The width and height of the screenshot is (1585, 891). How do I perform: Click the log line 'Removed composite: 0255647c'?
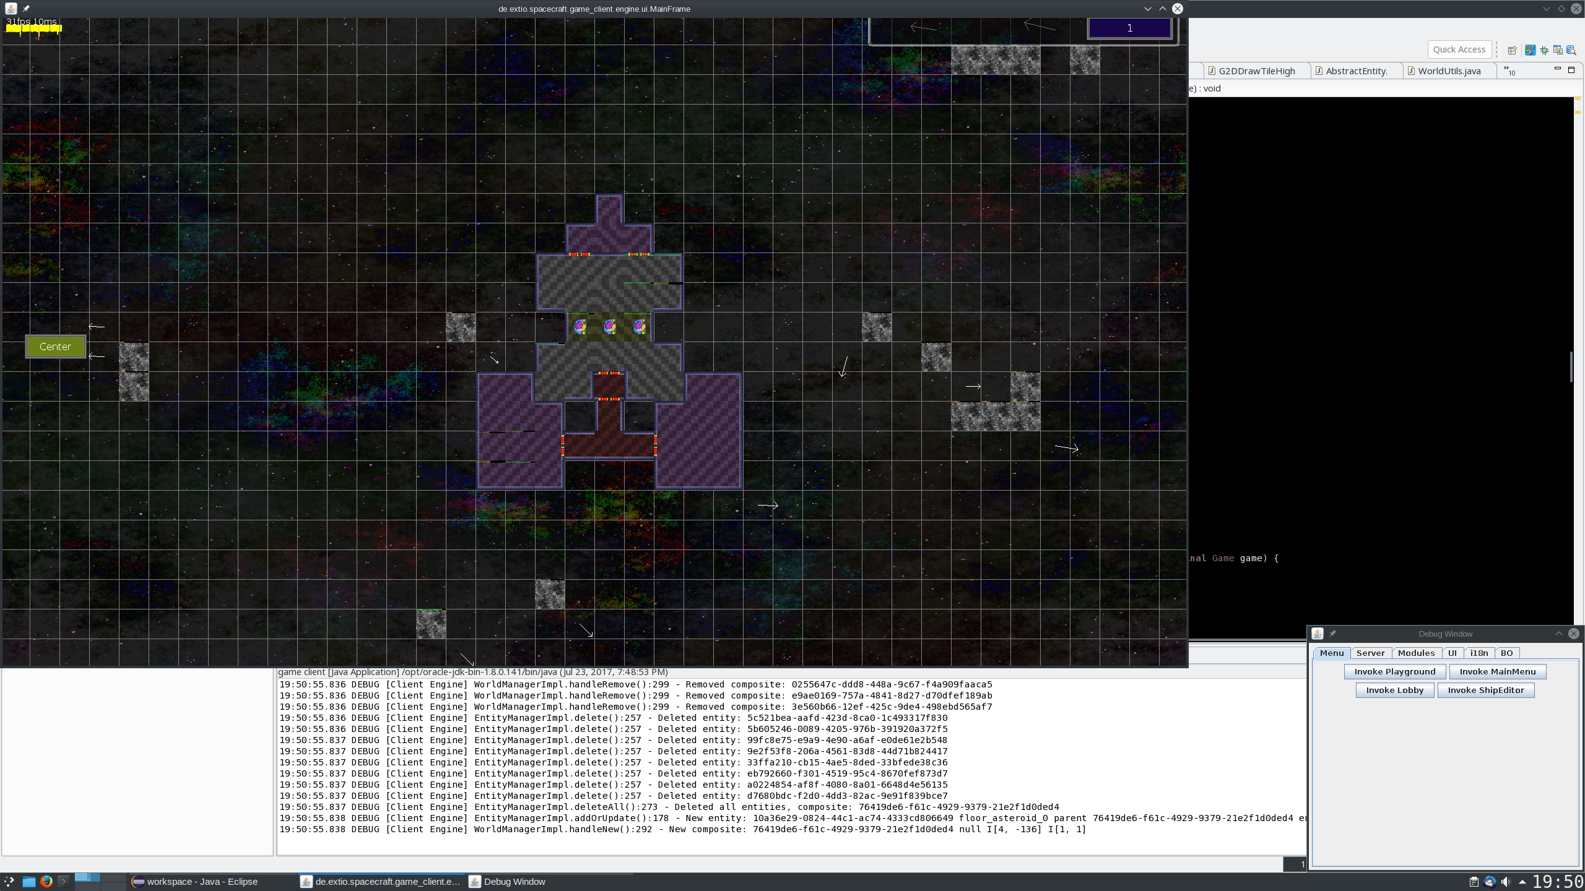pyautogui.click(x=636, y=684)
